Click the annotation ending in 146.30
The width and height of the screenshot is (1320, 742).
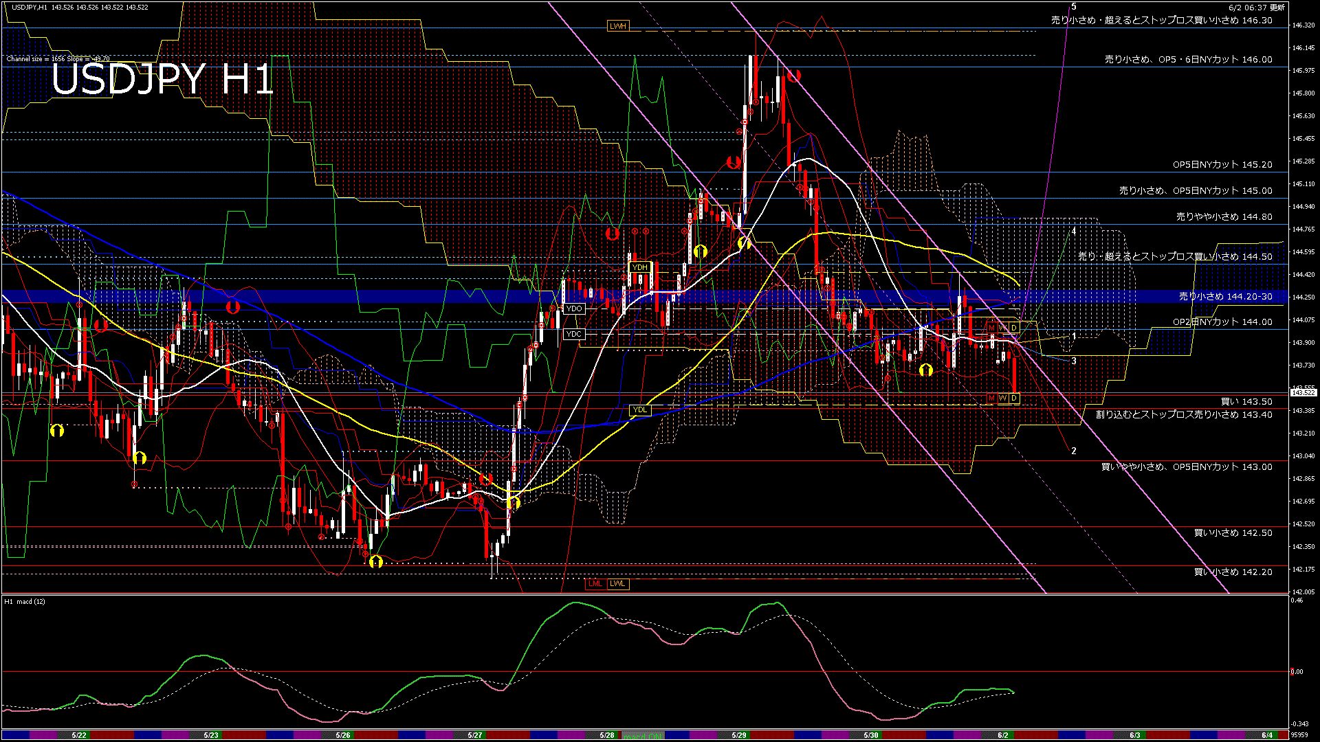point(1161,21)
